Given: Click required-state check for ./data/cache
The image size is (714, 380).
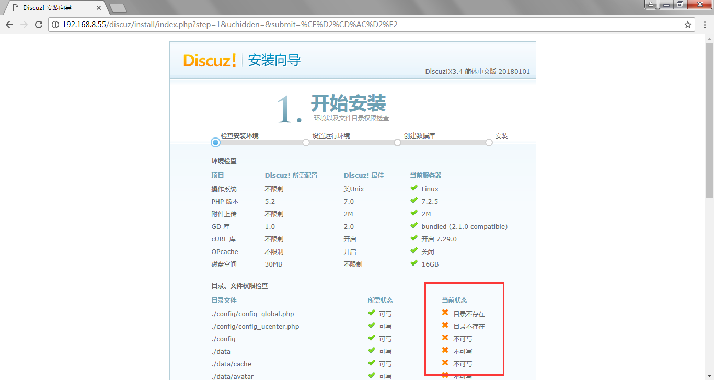Looking at the screenshot, I should click(x=372, y=363).
